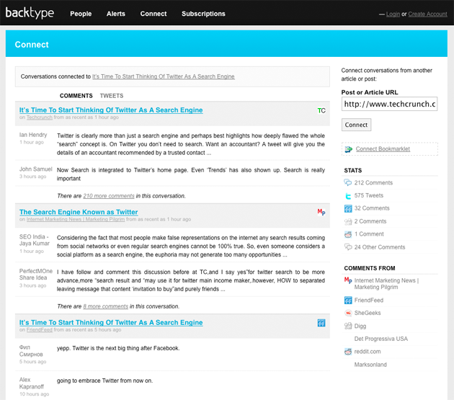Select 24 Other Comments stat text
Image resolution: width=454 pixels, height=400 pixels.
pos(380,247)
